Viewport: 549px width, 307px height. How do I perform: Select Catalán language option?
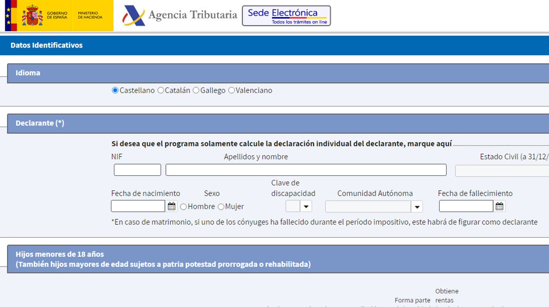(161, 91)
